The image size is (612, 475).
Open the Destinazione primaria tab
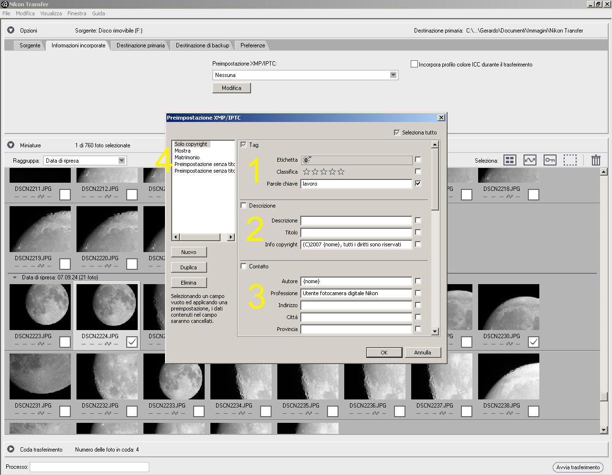tap(141, 45)
